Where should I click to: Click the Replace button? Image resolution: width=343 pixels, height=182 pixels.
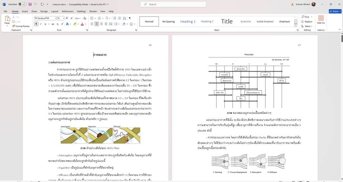[x=307, y=21]
